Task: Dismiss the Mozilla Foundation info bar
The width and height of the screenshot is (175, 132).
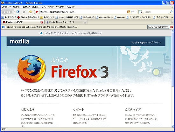Action: (171, 27)
